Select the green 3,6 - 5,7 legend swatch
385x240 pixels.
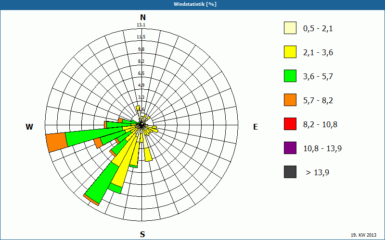click(290, 76)
